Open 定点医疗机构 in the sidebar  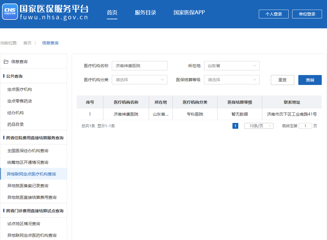tap(20, 89)
